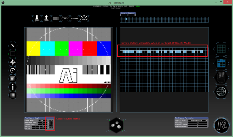
Task: Click the Vertical Rows value field
Action: pyautogui.click(x=43, y=124)
